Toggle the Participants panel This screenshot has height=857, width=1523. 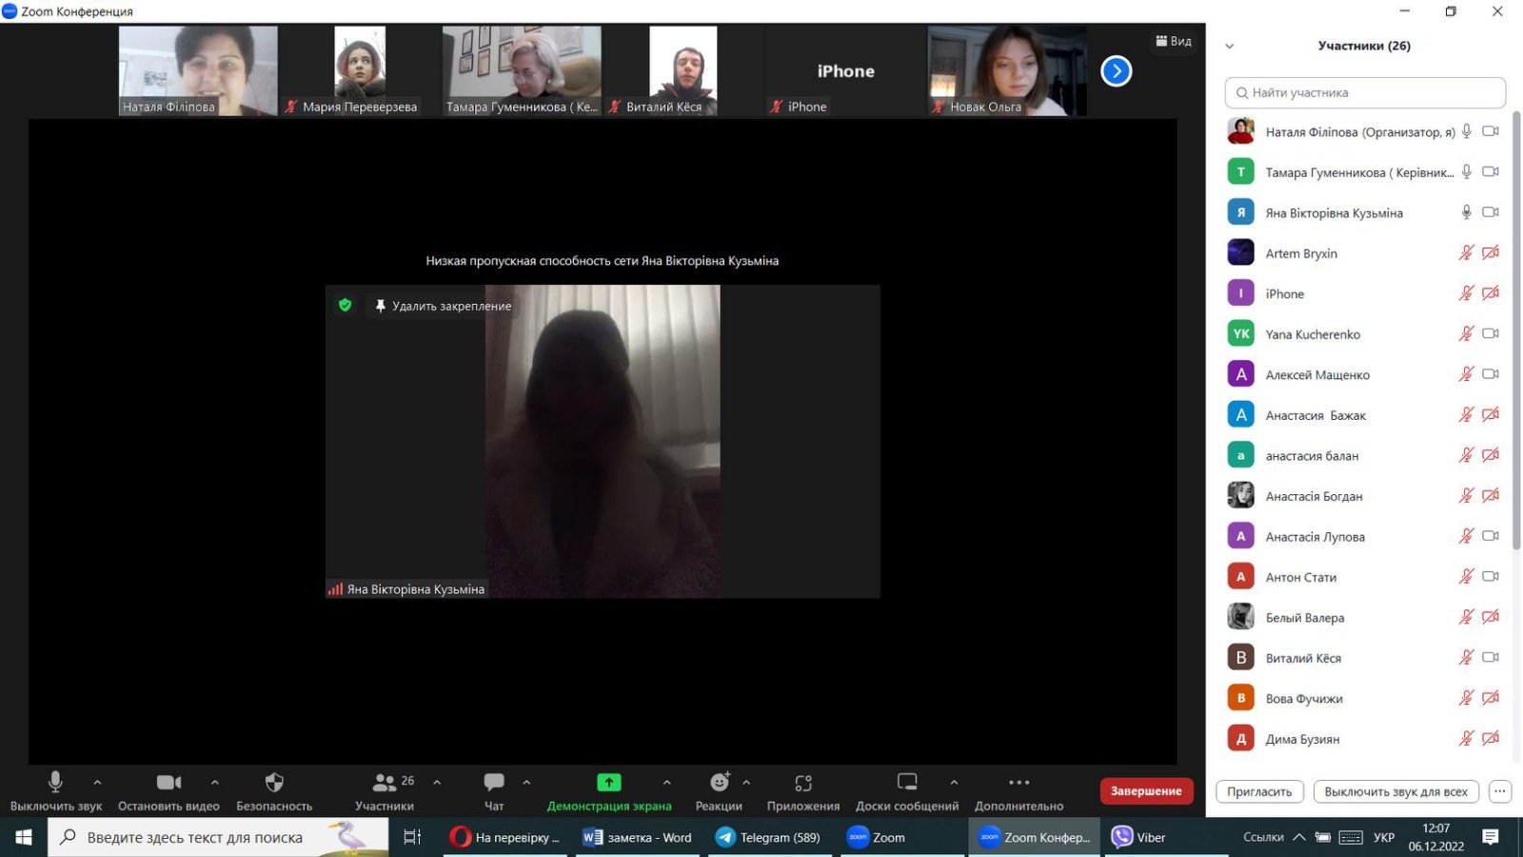tap(385, 783)
